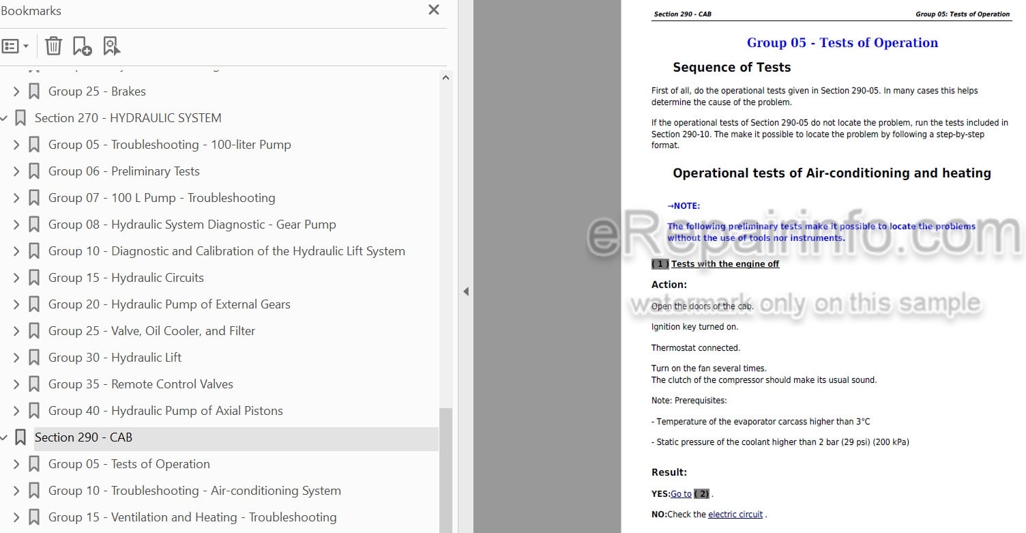The width and height of the screenshot is (1026, 533).
Task: Select Group 15 - Hydraulic Circuits bookmark
Action: 126,278
